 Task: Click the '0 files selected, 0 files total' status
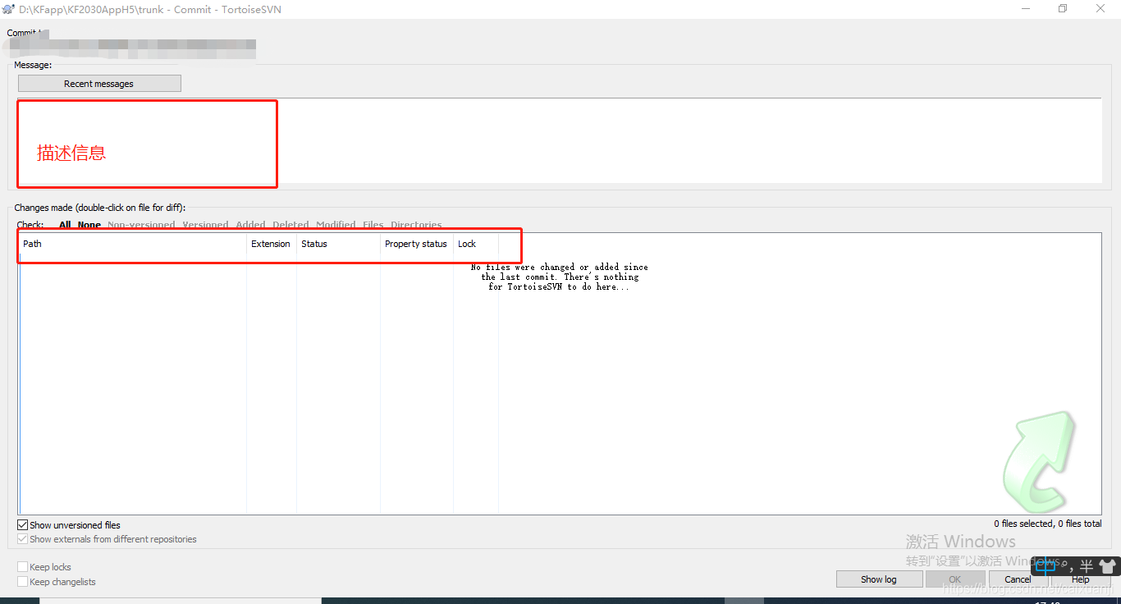(1048, 524)
